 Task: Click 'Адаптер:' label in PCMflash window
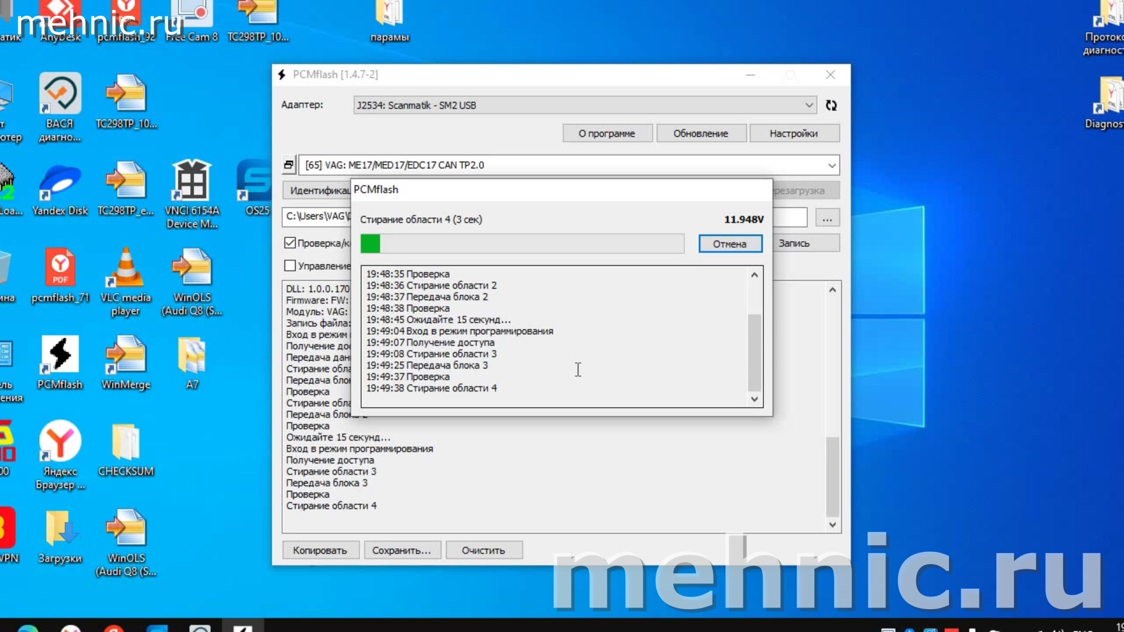[302, 105]
